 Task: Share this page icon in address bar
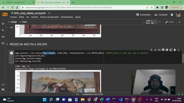tap(147, 7)
